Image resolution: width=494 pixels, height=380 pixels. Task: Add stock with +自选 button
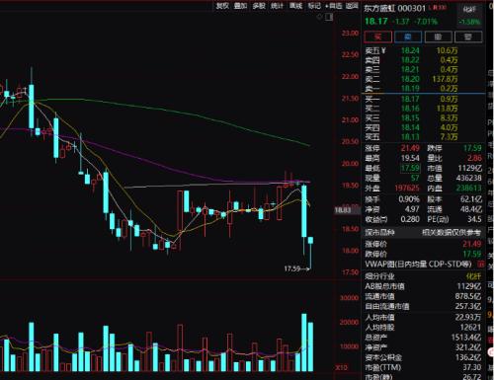coord(334,6)
